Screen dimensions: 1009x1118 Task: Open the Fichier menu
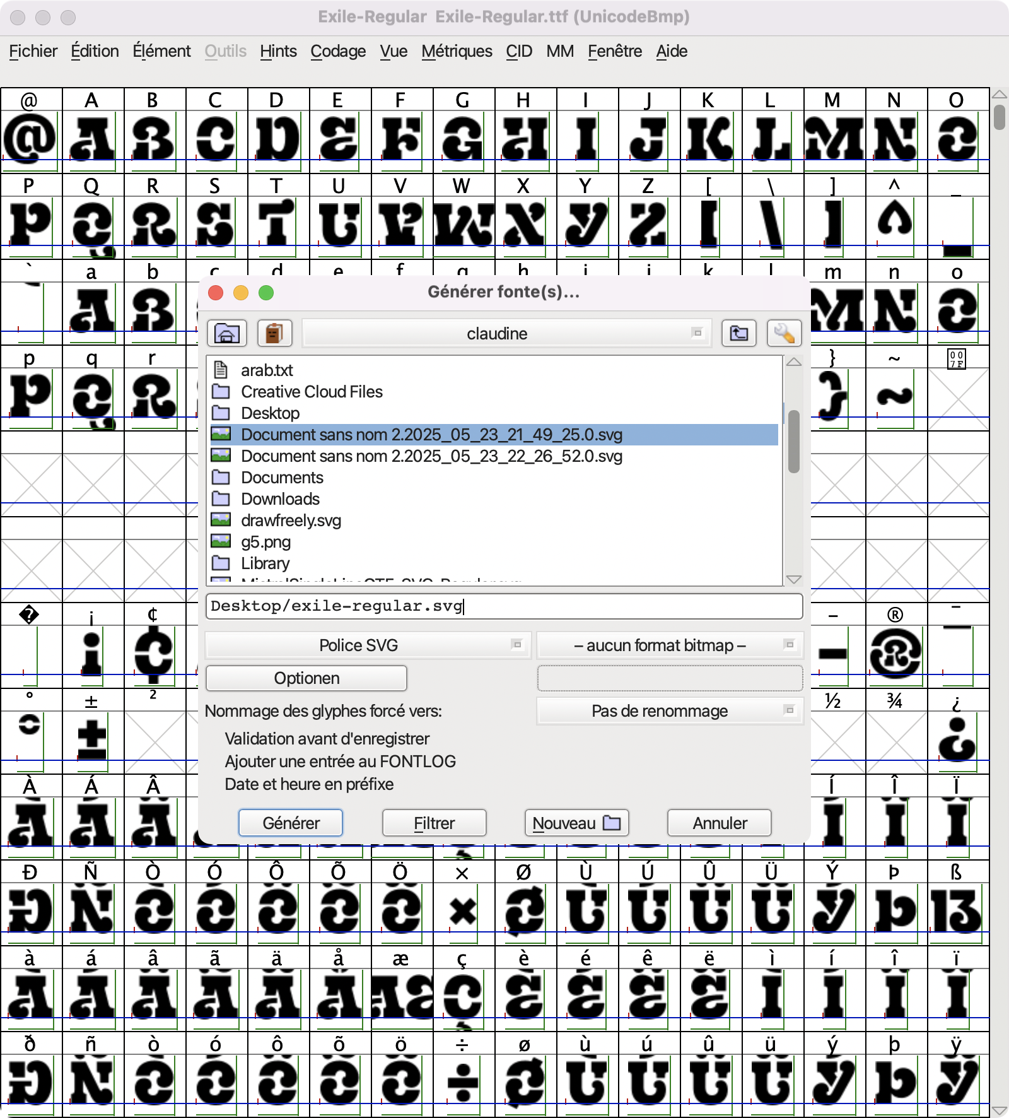(x=33, y=51)
